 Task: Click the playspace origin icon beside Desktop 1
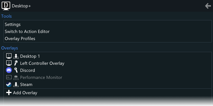16,56
